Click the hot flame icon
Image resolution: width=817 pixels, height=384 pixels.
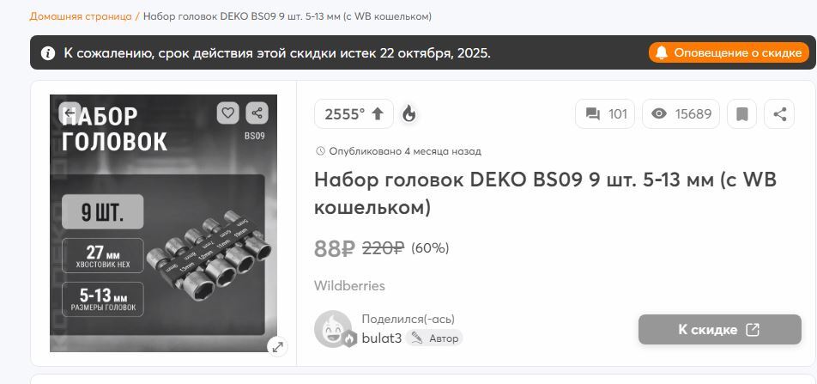point(409,113)
